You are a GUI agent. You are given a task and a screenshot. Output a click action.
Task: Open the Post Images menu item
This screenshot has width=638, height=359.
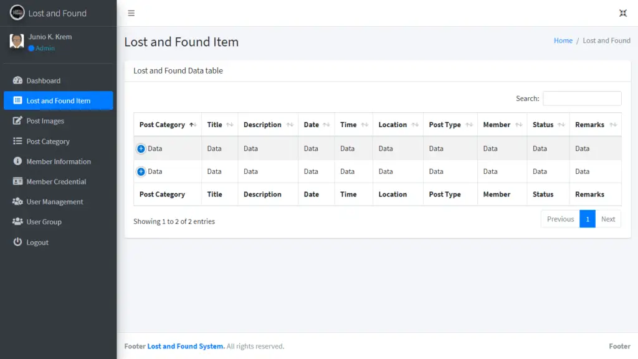click(58, 121)
